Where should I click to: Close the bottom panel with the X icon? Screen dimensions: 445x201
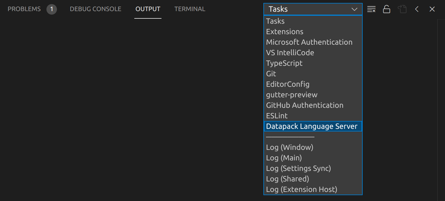[432, 9]
